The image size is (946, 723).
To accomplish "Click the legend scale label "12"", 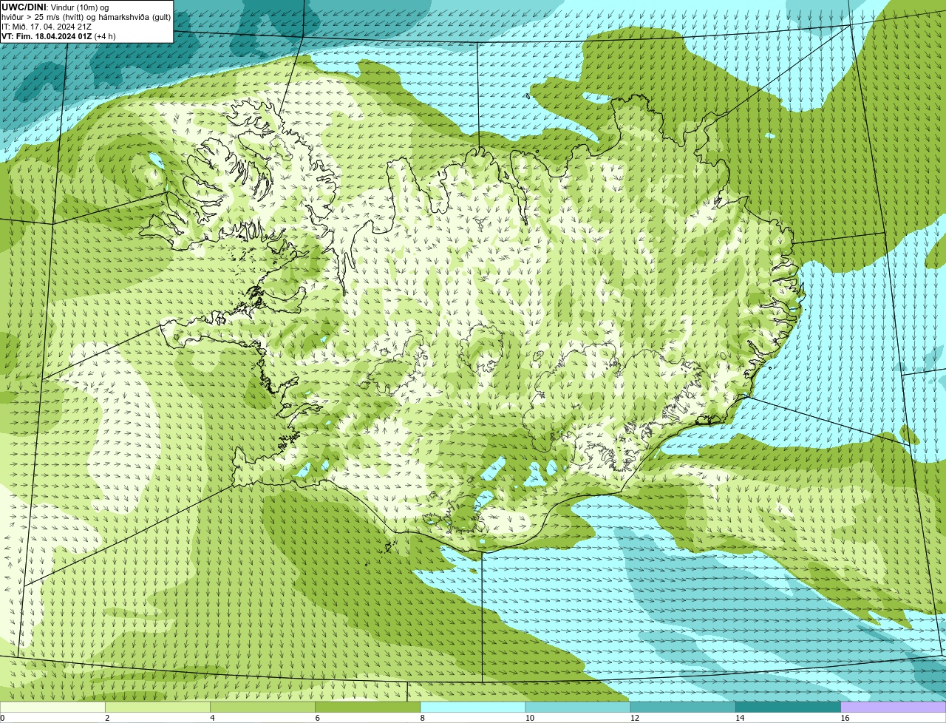I will (x=635, y=718).
